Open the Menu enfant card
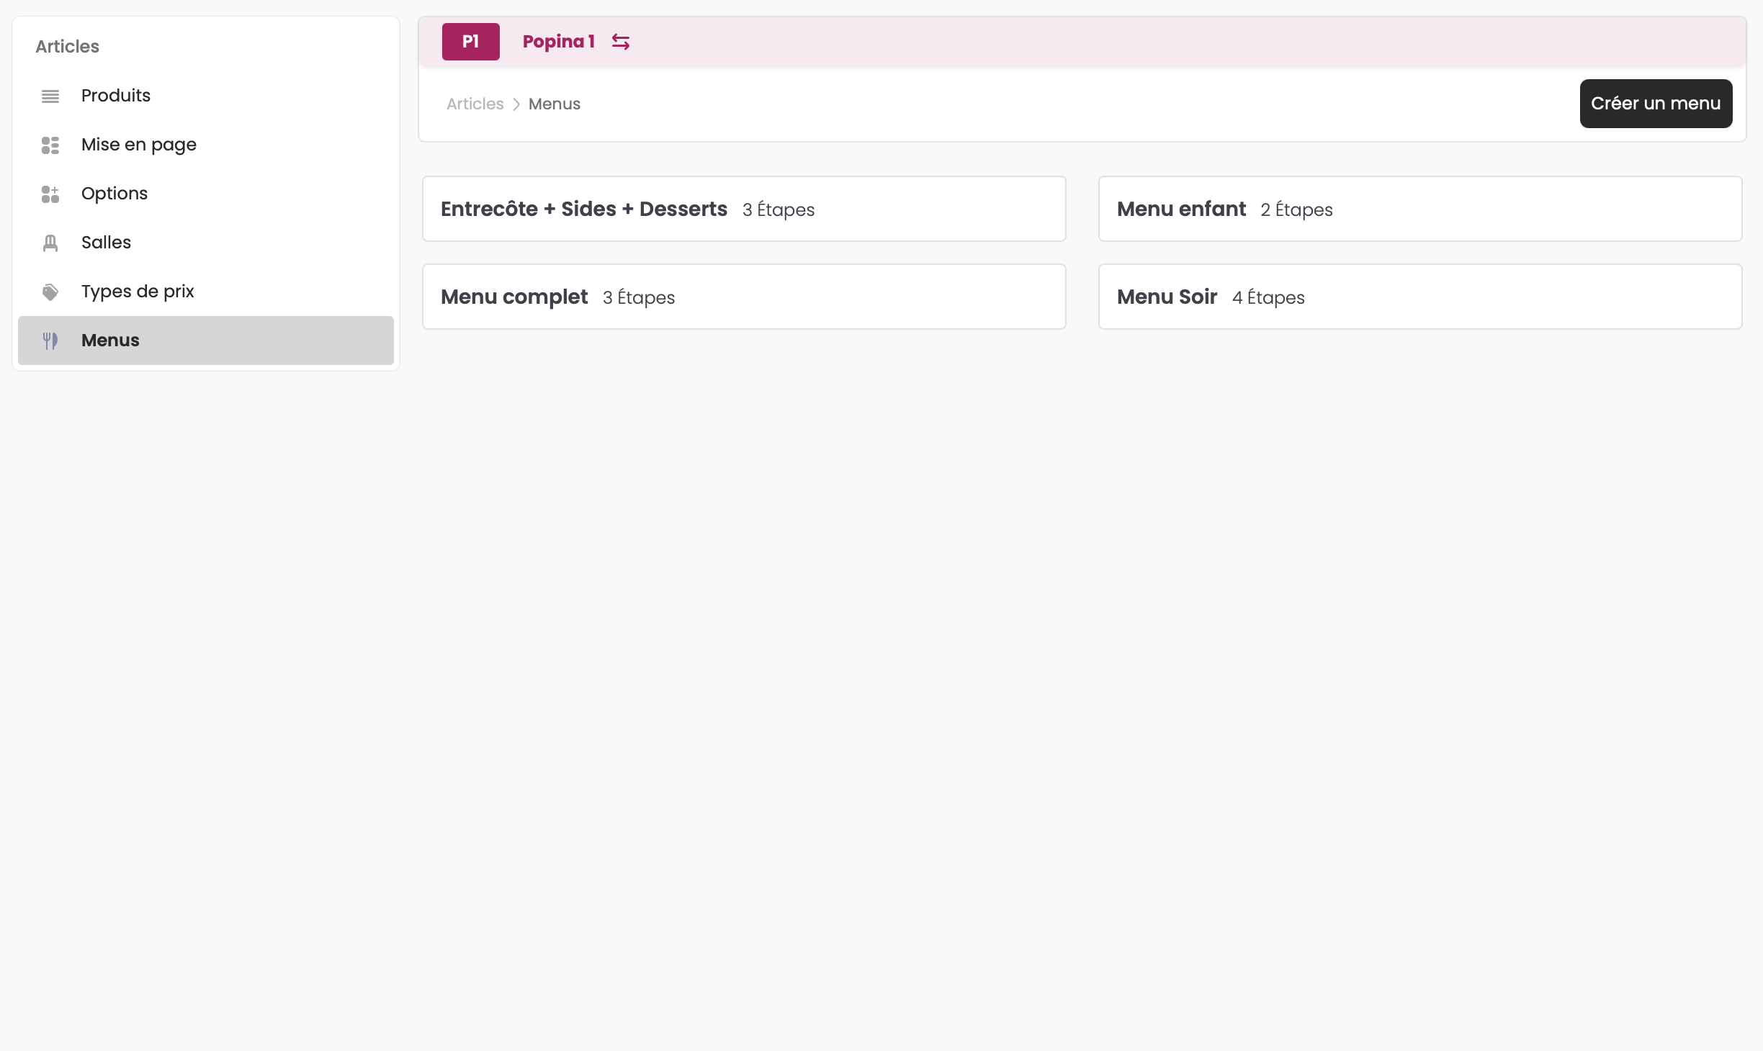1763x1051 pixels. [1419, 209]
